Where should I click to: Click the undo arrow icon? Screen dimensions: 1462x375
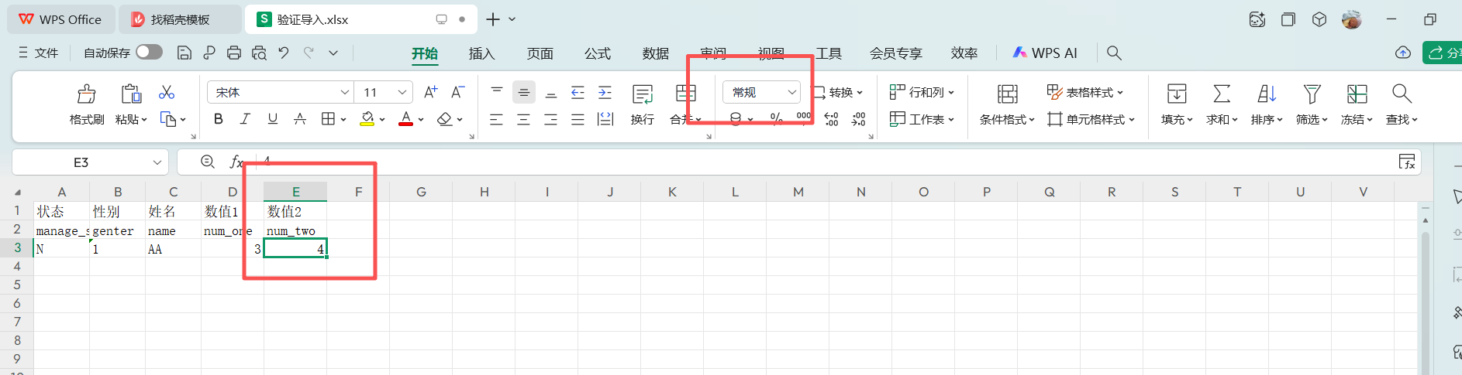pos(284,53)
